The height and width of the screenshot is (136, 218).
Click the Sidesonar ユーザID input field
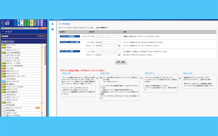pyautogui.click(x=108, y=42)
